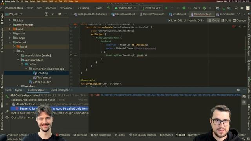Click the file path link in build output
The height and width of the screenshot is (141, 251).
pos(171,95)
